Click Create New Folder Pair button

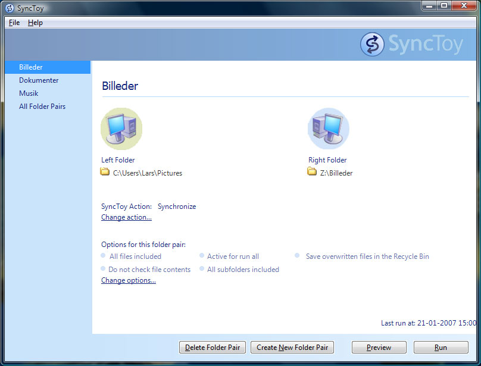292,348
